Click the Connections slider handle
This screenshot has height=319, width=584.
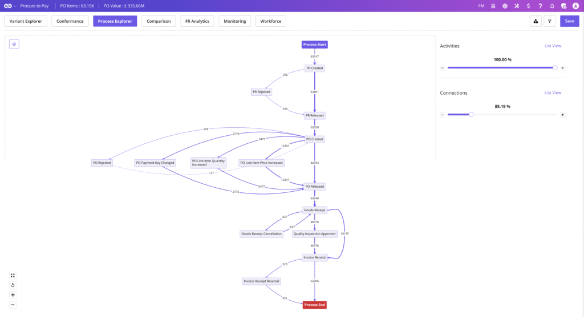471,115
